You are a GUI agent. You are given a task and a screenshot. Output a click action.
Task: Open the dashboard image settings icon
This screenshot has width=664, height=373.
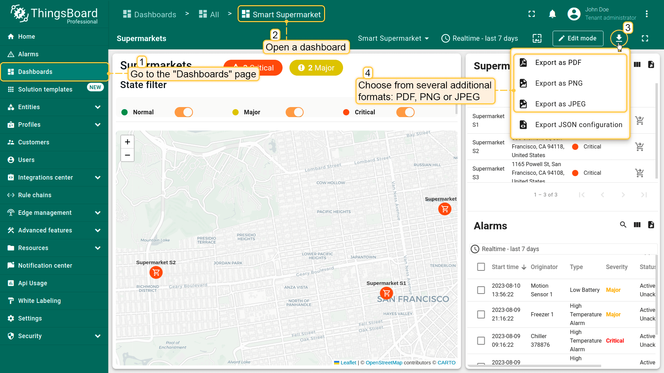(x=537, y=38)
